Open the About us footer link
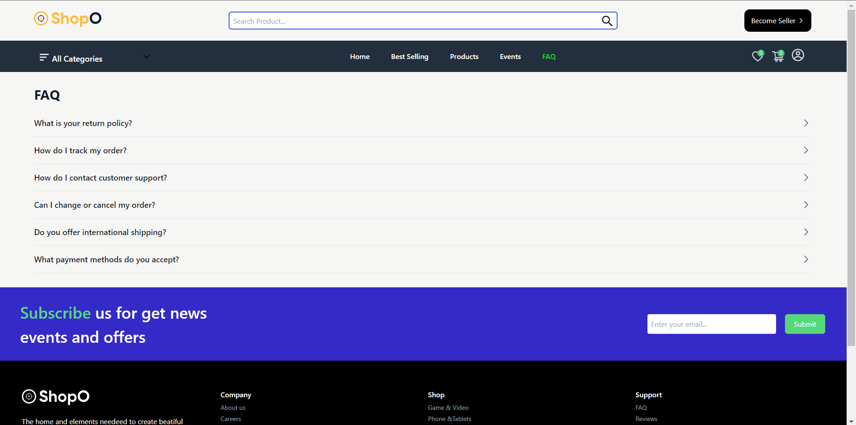The height and width of the screenshot is (425, 856). [x=233, y=407]
